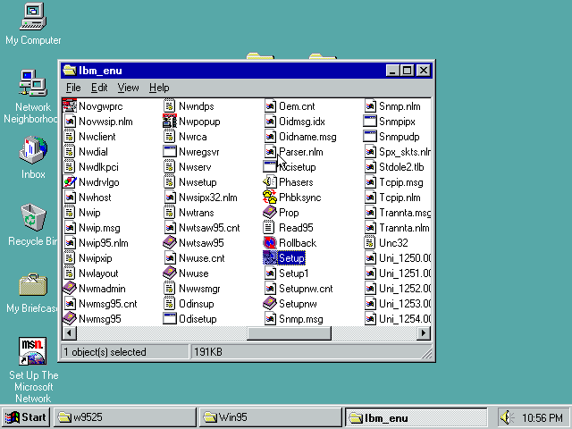The height and width of the screenshot is (429, 572).
Task: Click the taskbar clock showing 10:56 PM
Action: 543,417
